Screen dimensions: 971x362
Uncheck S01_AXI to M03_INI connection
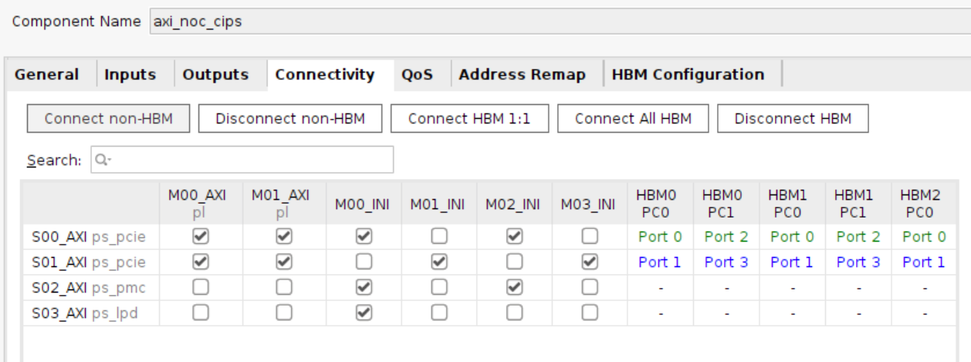590,262
